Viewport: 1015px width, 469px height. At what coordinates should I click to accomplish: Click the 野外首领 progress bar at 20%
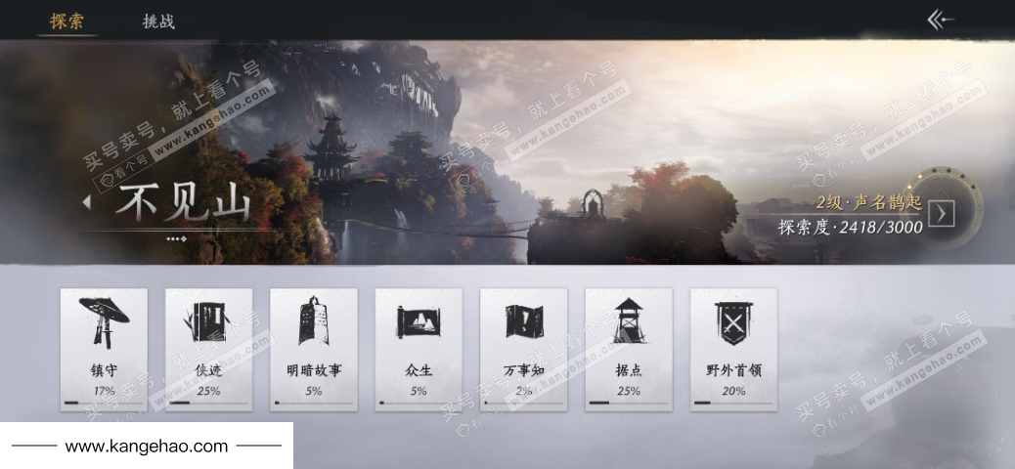pyautogui.click(x=733, y=403)
